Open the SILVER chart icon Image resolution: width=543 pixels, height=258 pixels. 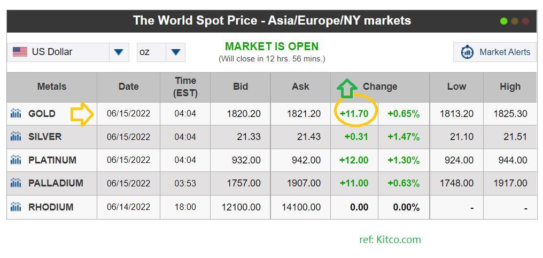15,136
